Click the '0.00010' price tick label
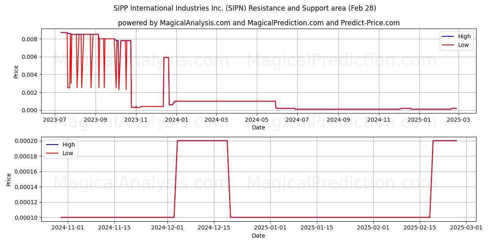Image resolution: width=490 pixels, height=245 pixels. coord(27,218)
